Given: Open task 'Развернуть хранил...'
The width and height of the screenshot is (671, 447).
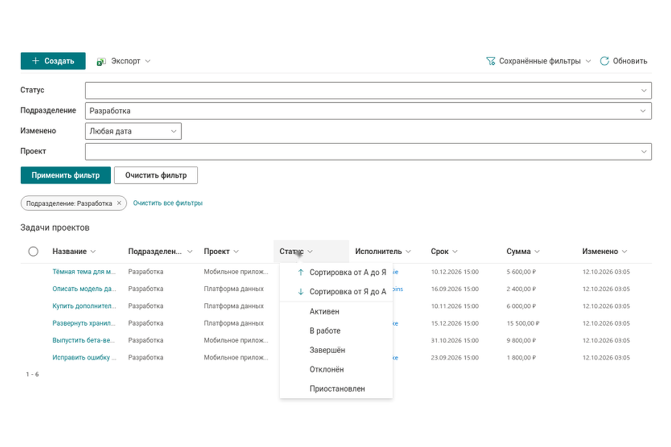Looking at the screenshot, I should (x=84, y=323).
